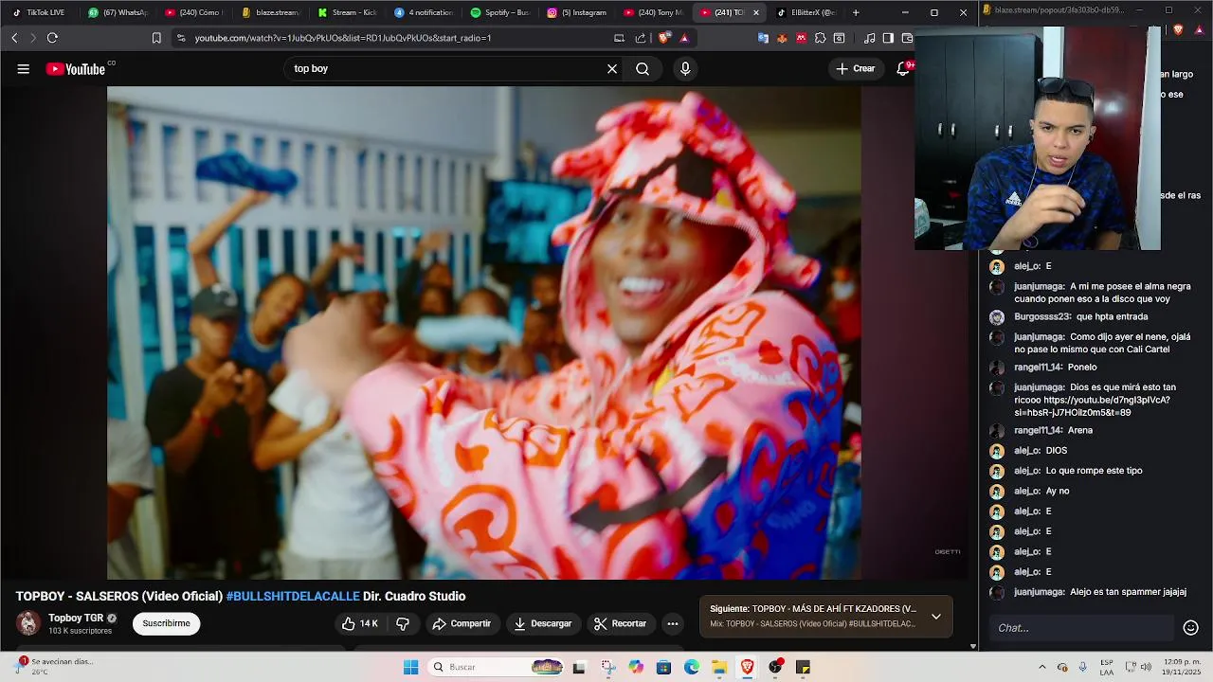
Task: Like the video showing 14 K
Action: click(x=360, y=623)
